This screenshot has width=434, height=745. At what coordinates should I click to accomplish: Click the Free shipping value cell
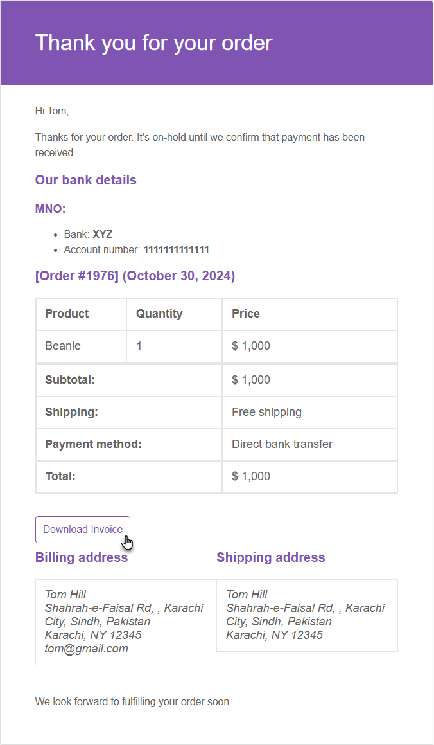click(309, 413)
